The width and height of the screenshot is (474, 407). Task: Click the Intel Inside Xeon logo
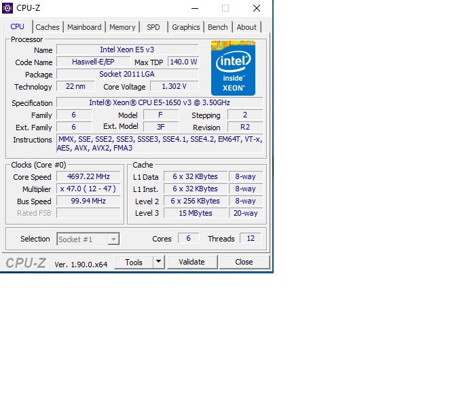pos(233,68)
